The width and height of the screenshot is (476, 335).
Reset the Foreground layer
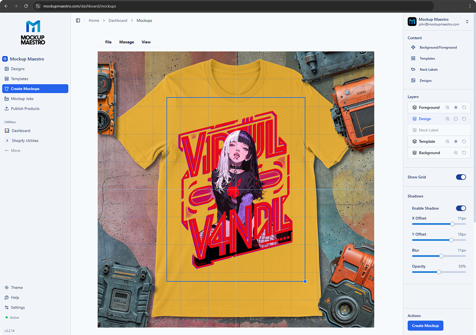[x=464, y=107]
